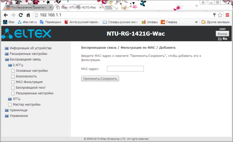Open the Главред bookmark
Image resolution: width=233 pixels, height=142 pixels.
[x=169, y=22]
